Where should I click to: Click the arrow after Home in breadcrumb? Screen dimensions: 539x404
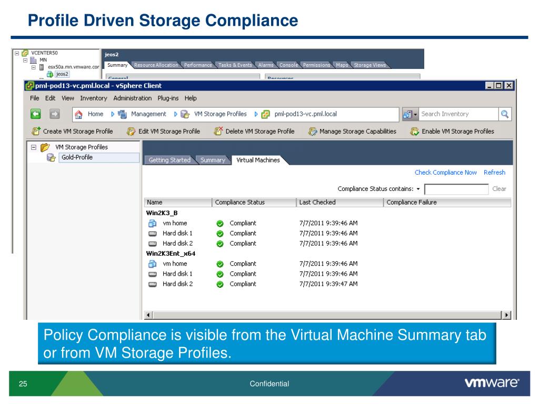click(x=113, y=114)
